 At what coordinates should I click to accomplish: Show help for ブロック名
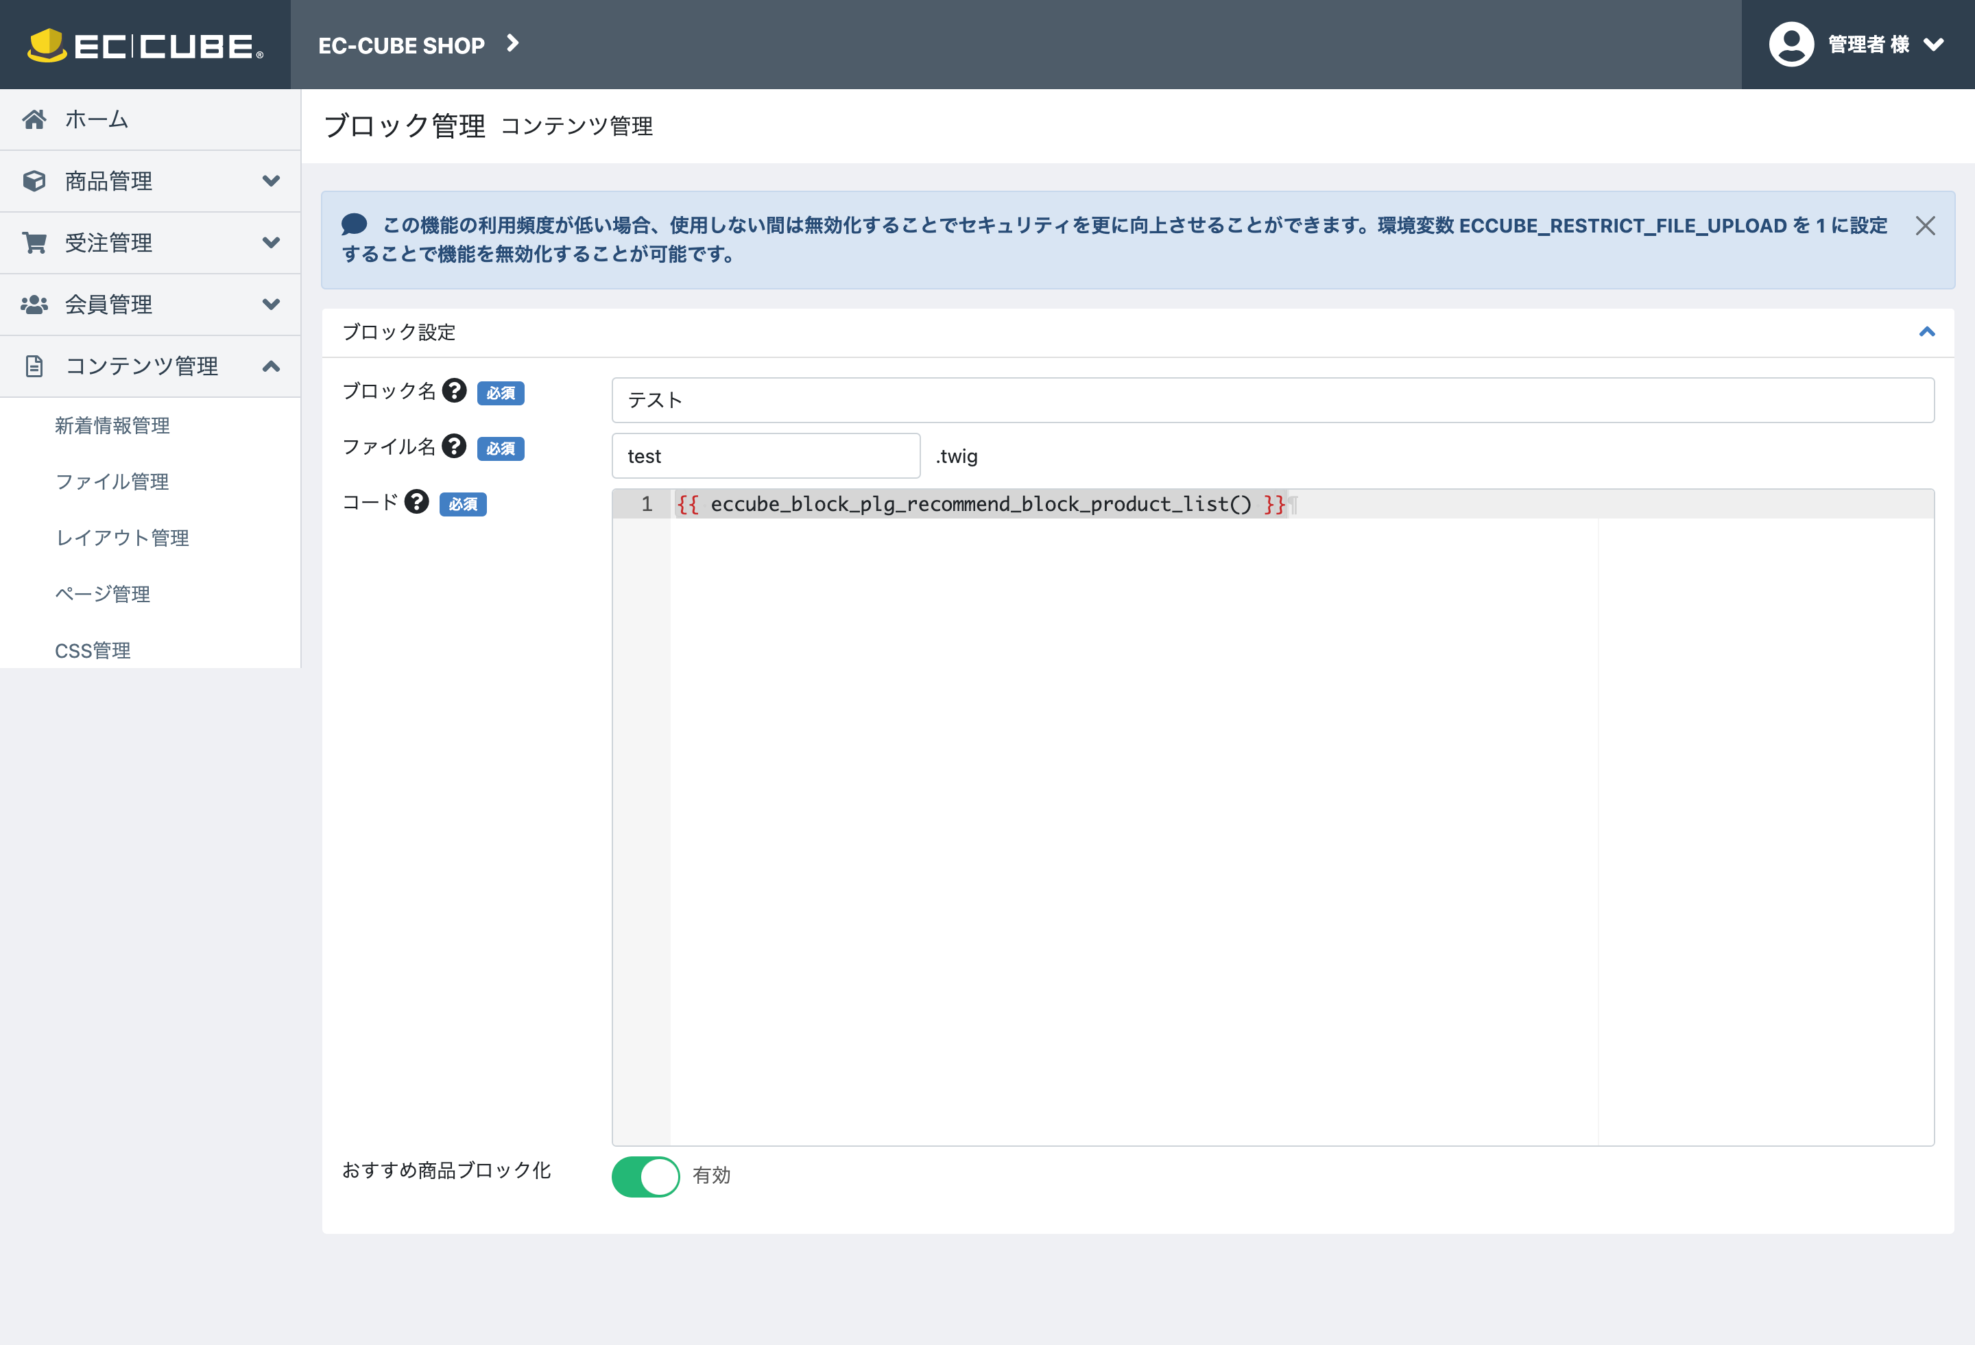pos(455,390)
